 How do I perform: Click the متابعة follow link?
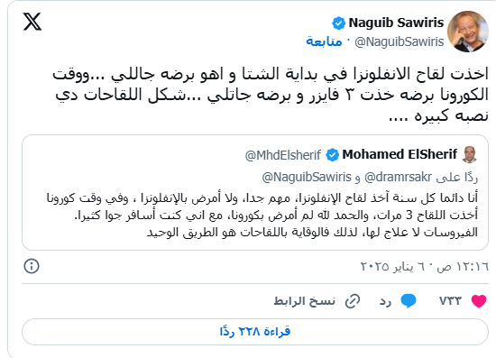click(324, 41)
